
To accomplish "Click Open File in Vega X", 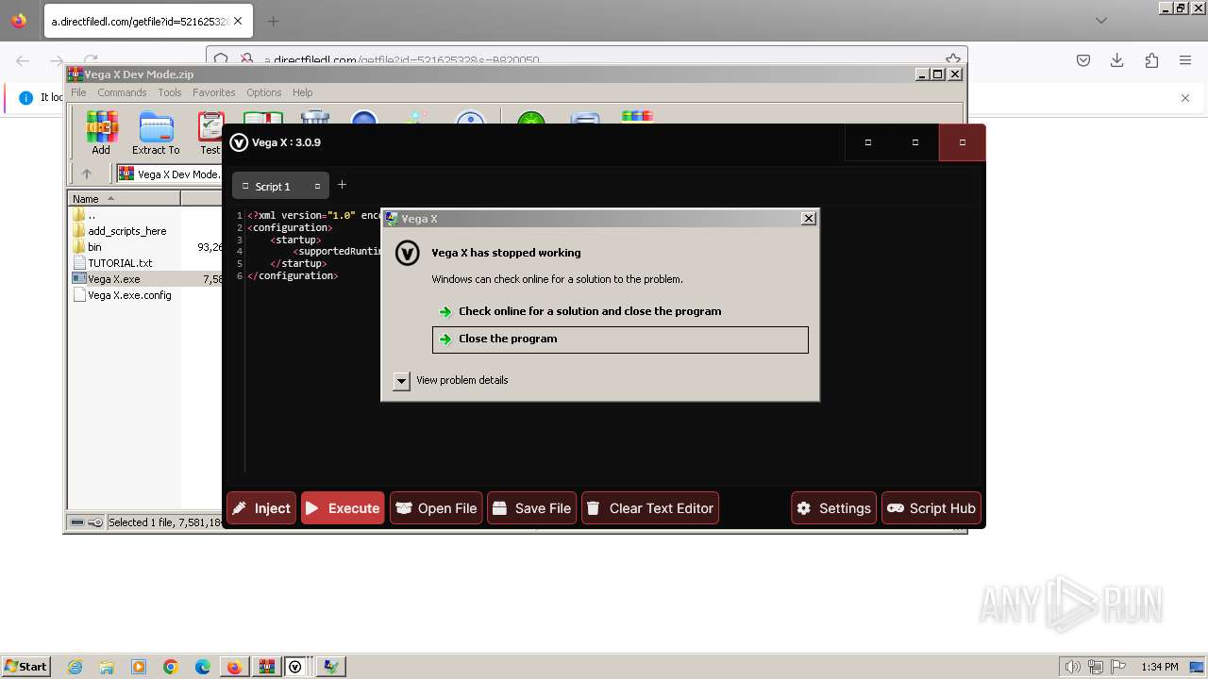I will 436,508.
